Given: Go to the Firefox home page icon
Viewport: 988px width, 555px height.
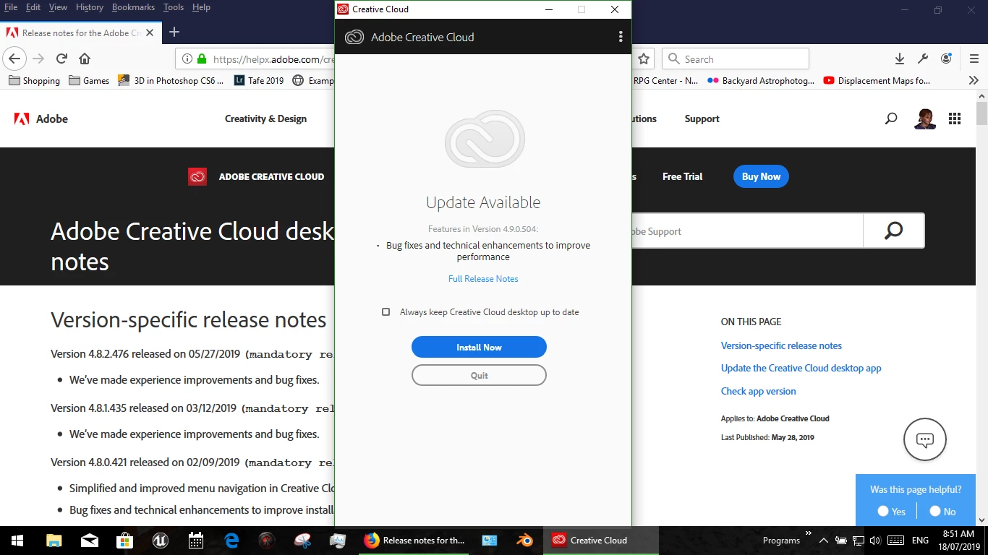Looking at the screenshot, I should click(85, 59).
